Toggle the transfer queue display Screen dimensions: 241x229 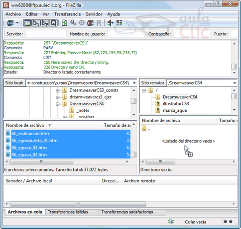pyautogui.click(x=53, y=23)
